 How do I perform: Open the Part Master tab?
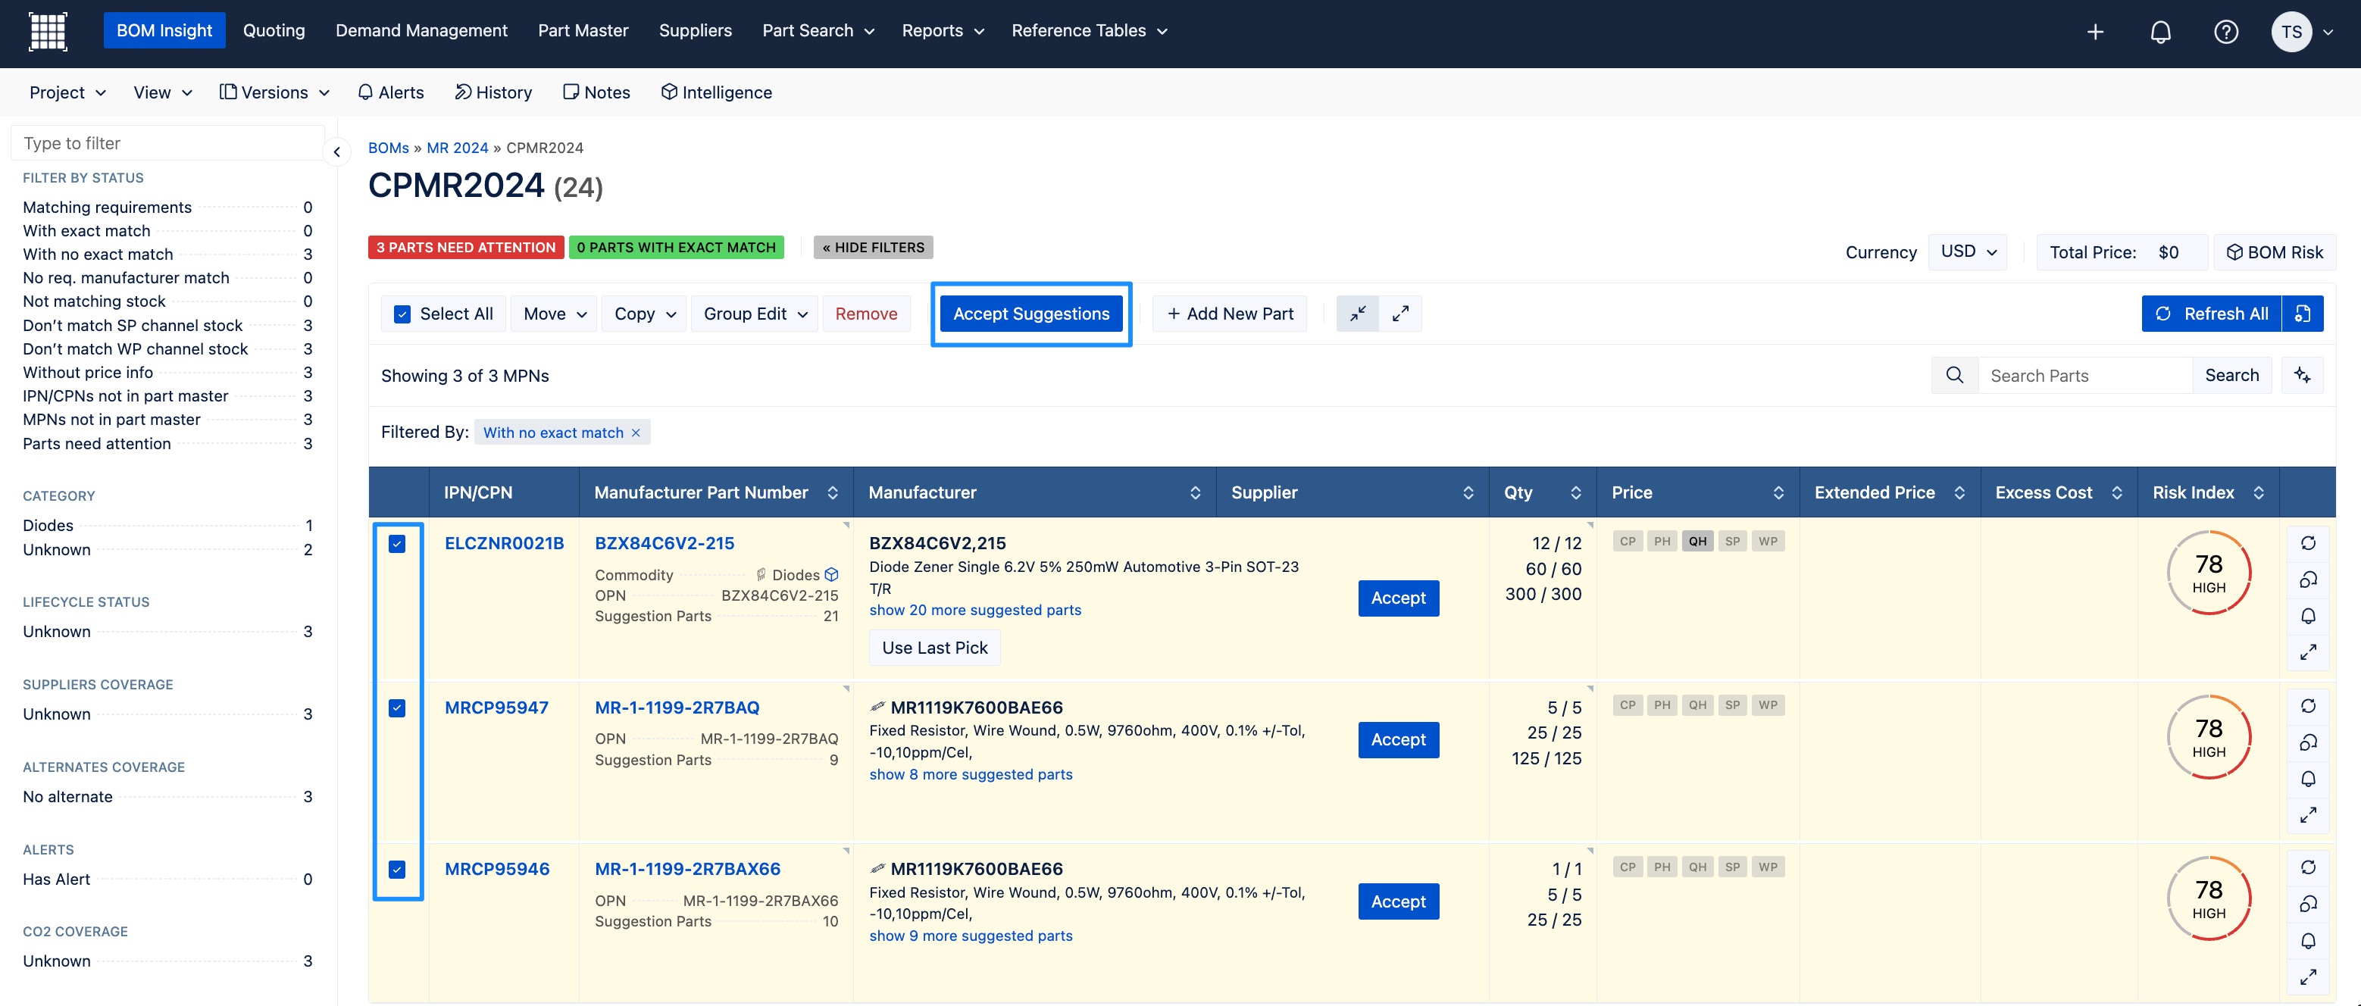[583, 31]
